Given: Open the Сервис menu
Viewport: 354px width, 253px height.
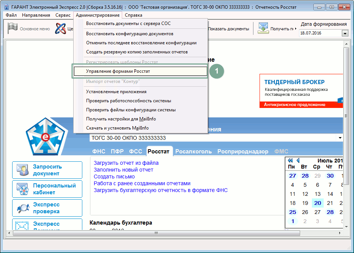Looking at the screenshot, I should tap(63, 15).
